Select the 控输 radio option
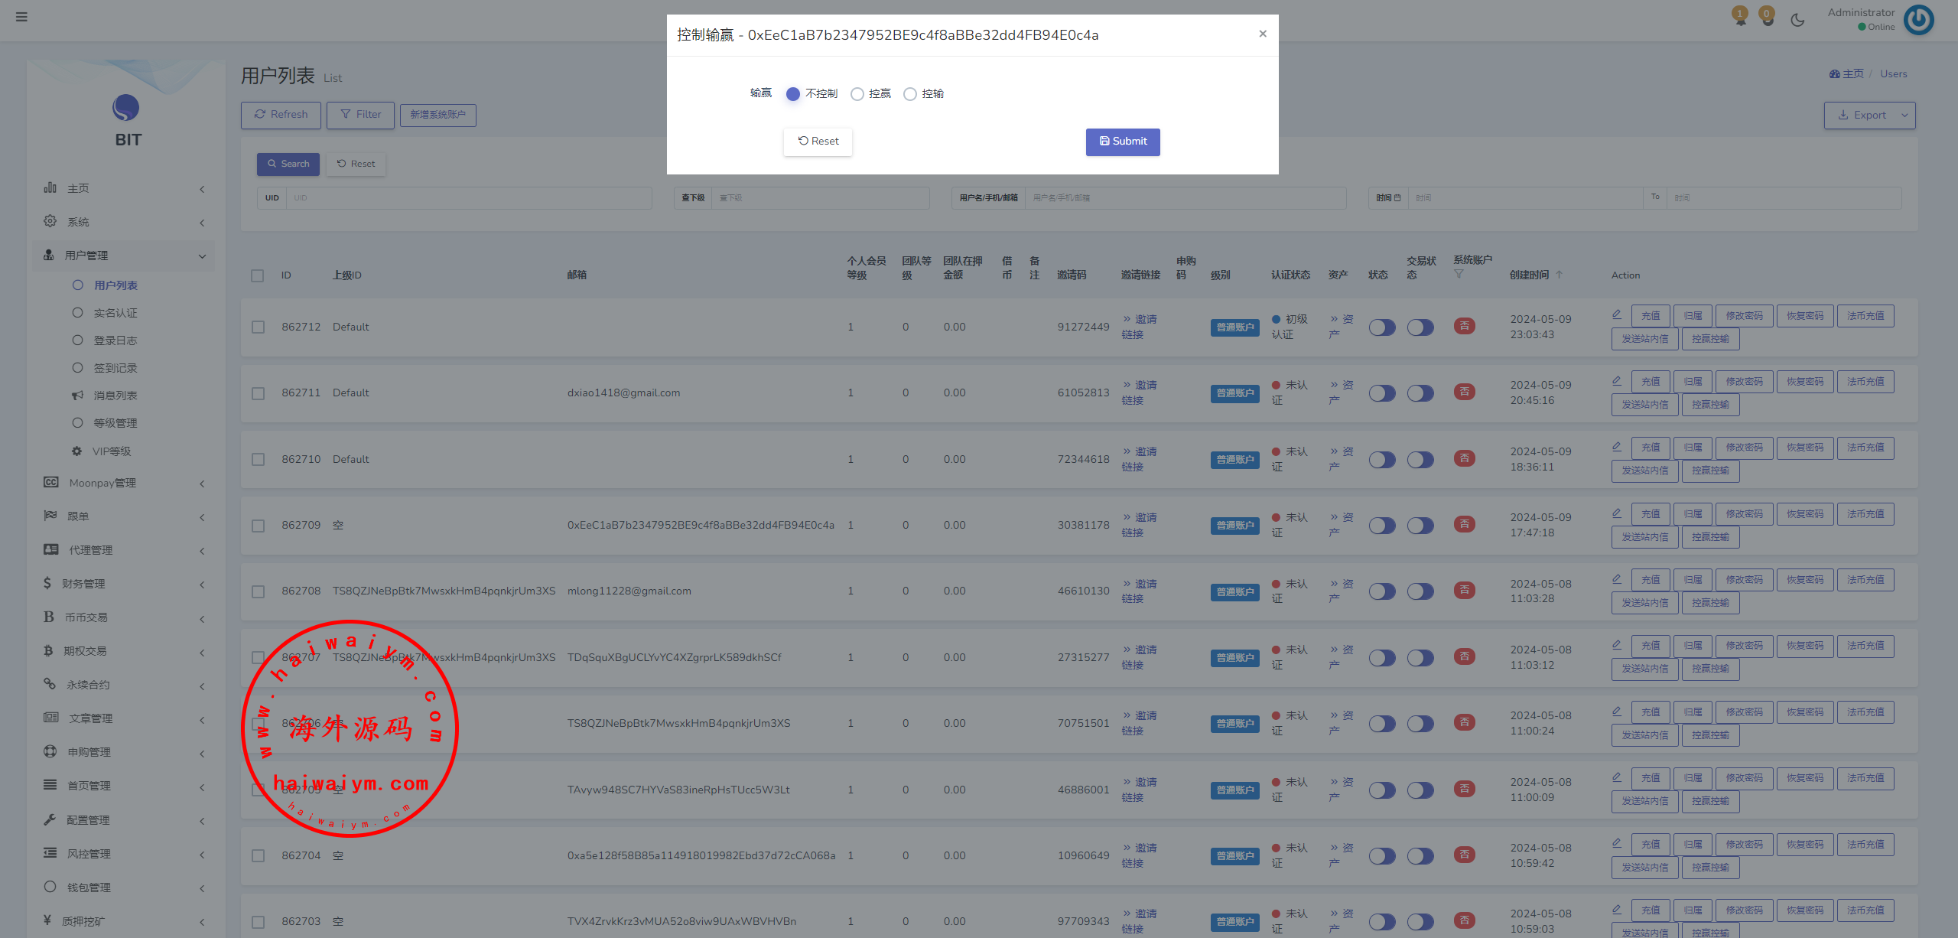The image size is (1958, 938). (910, 94)
